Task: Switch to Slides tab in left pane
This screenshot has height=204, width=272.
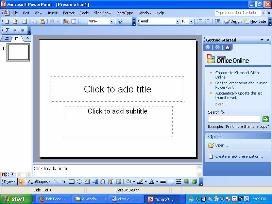Action: click(x=17, y=38)
